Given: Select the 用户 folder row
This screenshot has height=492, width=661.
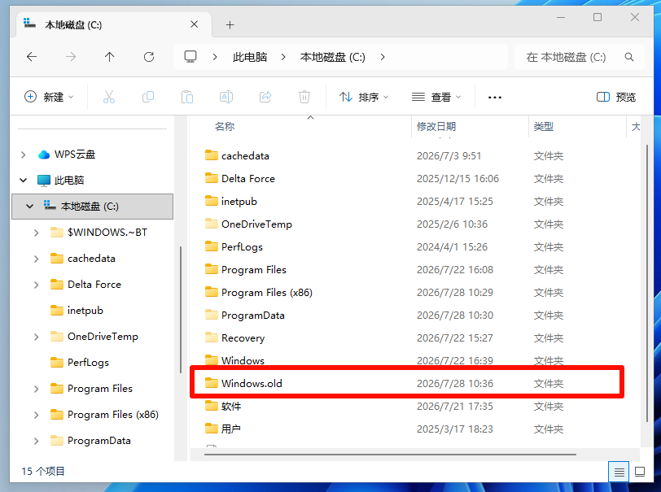Looking at the screenshot, I should [x=408, y=429].
